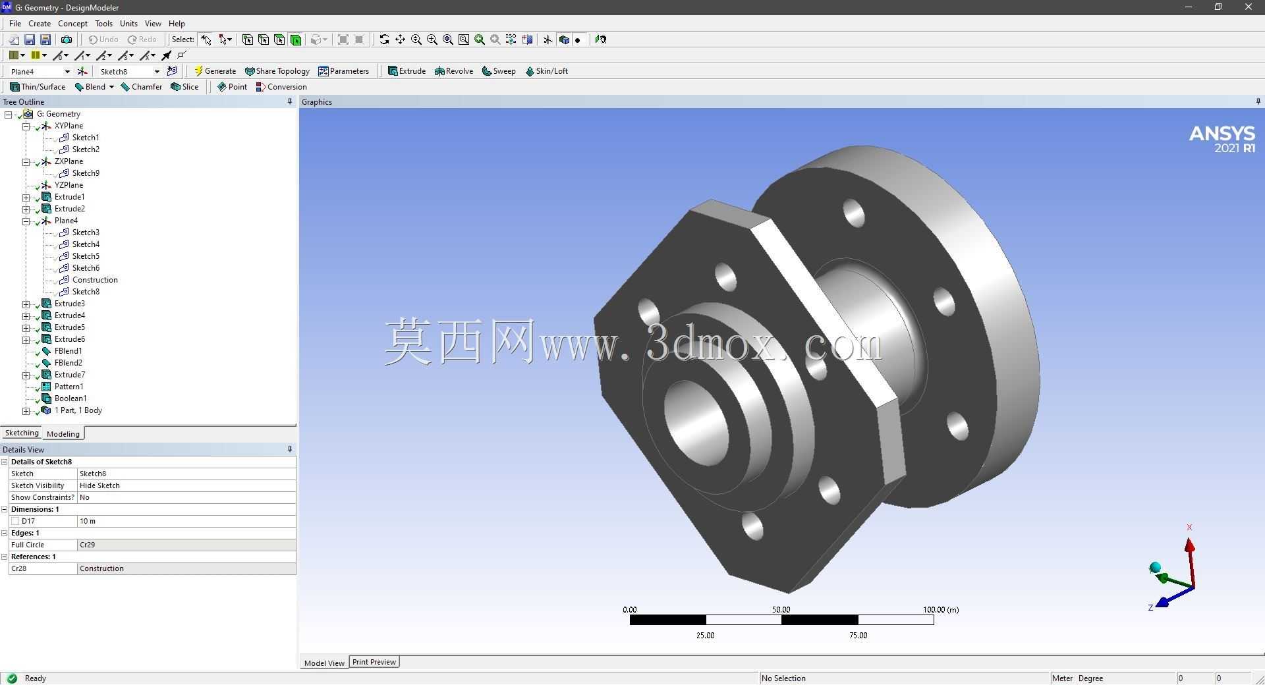Toggle the point selection filter
Viewport: 1265px width, 685px height.
(248, 40)
